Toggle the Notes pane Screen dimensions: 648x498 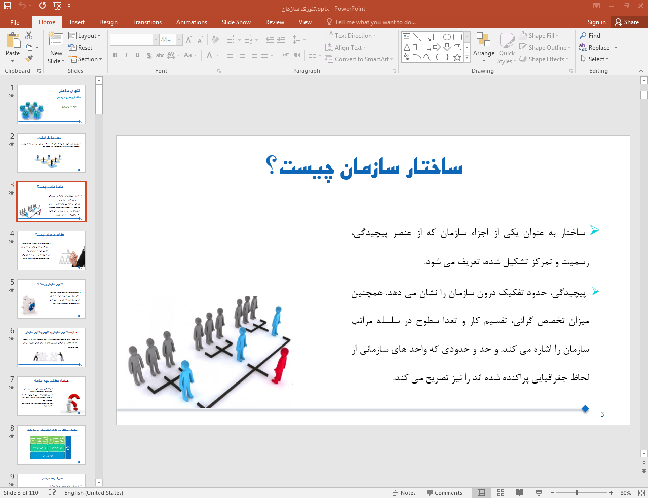[404, 493]
